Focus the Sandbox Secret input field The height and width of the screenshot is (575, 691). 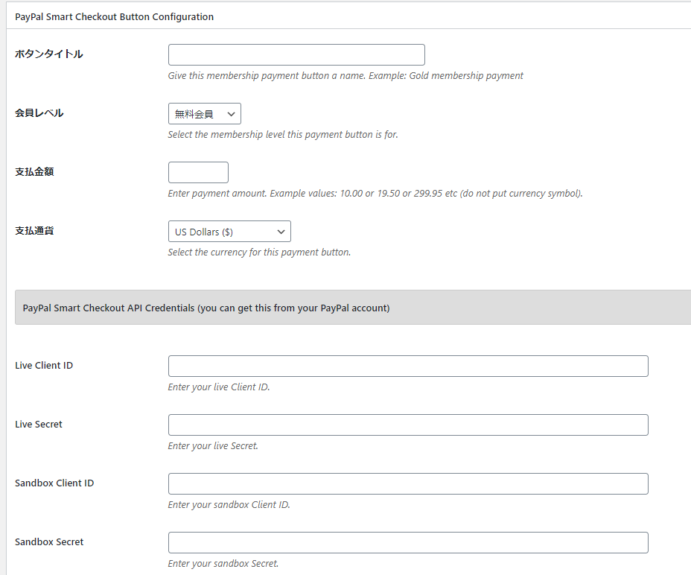tap(408, 543)
